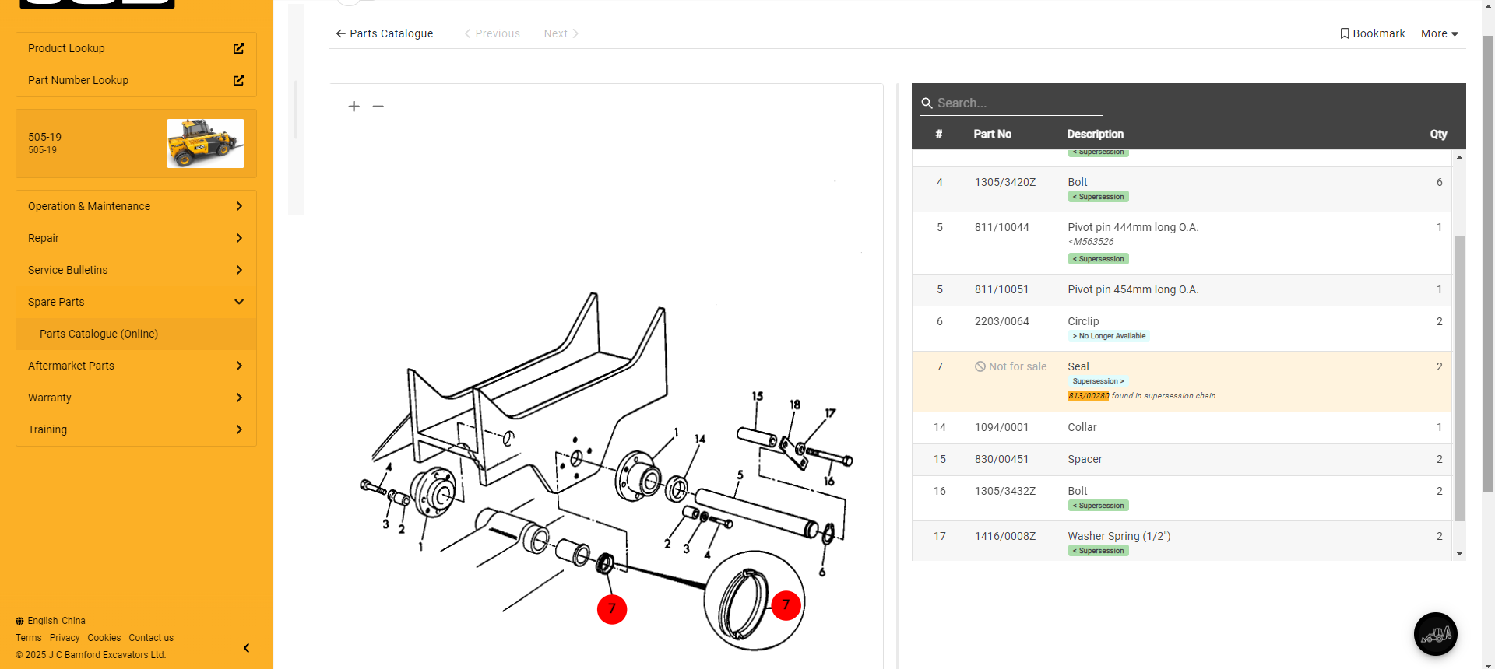Viewport: 1495px width, 669px height.
Task: Collapse the sidebar with the left chevron
Action: pos(246,648)
